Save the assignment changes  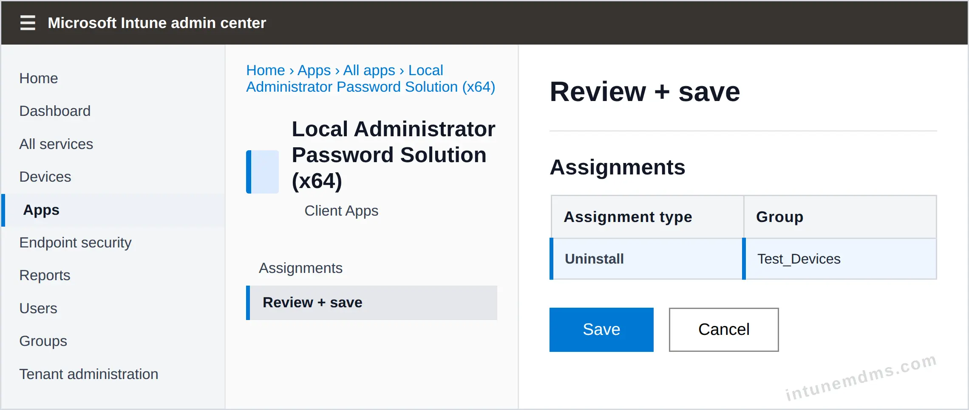coord(601,330)
